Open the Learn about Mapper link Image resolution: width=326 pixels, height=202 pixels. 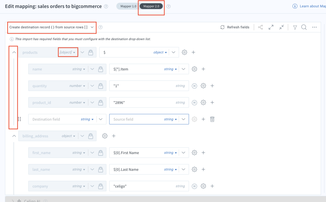309,6
